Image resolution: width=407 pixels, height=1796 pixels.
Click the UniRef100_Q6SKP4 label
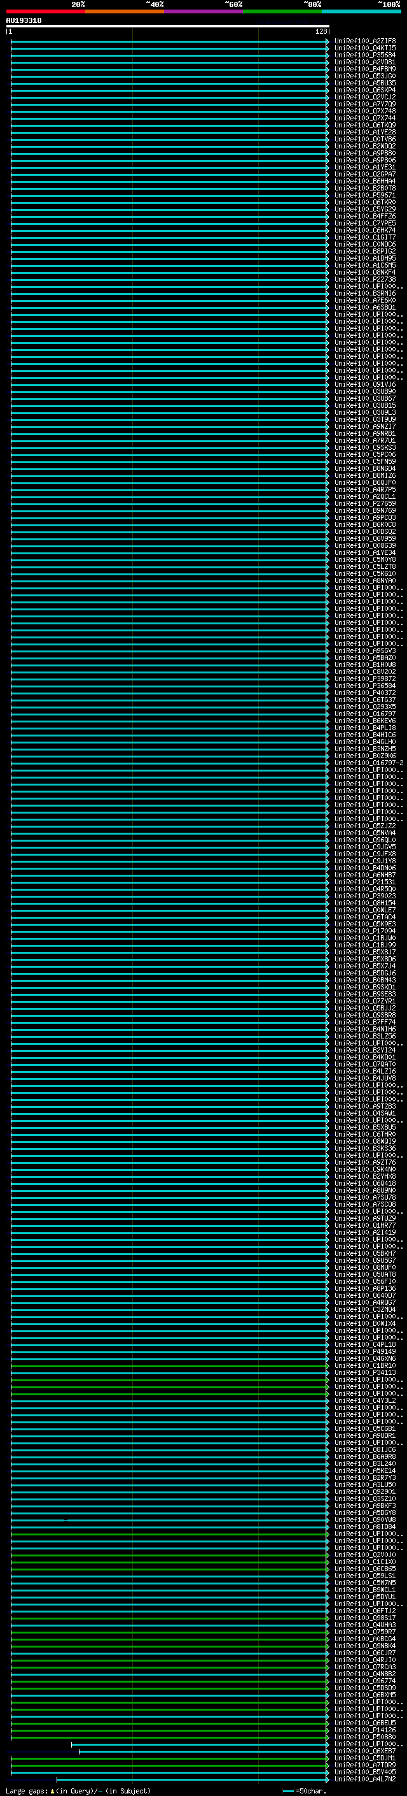pyautogui.click(x=365, y=90)
